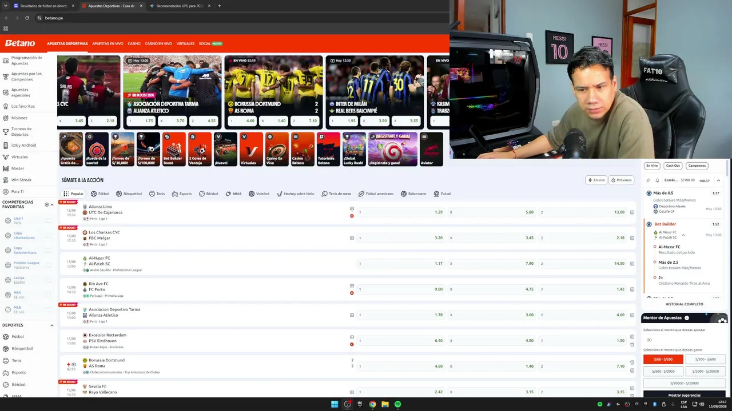Check the Copa Sudamericana favorite checkbox

tap(48, 250)
